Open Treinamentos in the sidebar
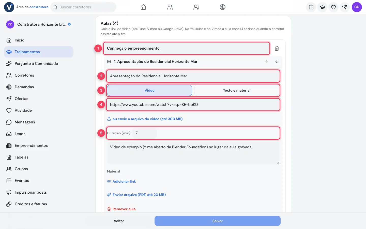Image resolution: width=366 pixels, height=229 pixels. click(39, 52)
